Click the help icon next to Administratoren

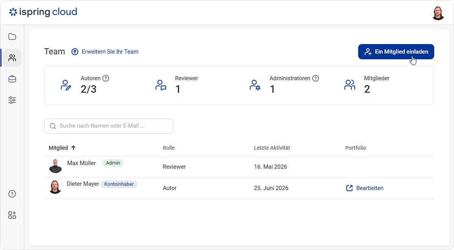pos(316,78)
